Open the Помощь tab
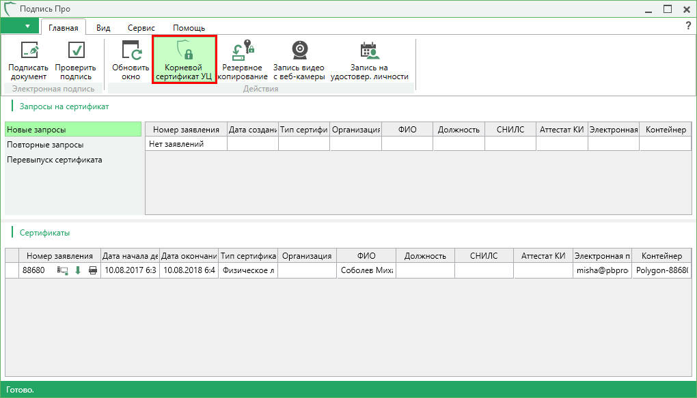 click(x=189, y=28)
